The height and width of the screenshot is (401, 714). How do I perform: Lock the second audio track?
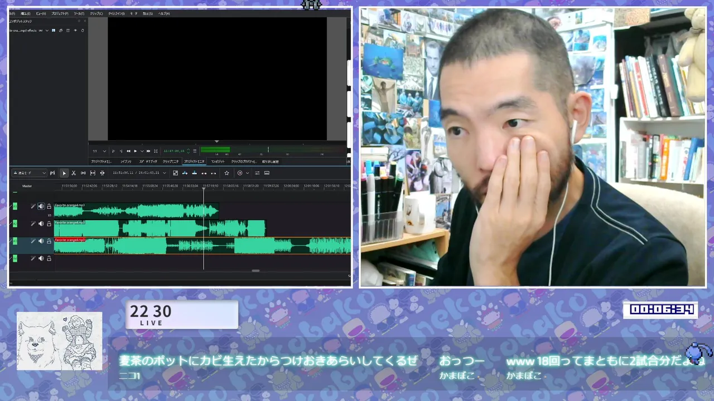49,223
